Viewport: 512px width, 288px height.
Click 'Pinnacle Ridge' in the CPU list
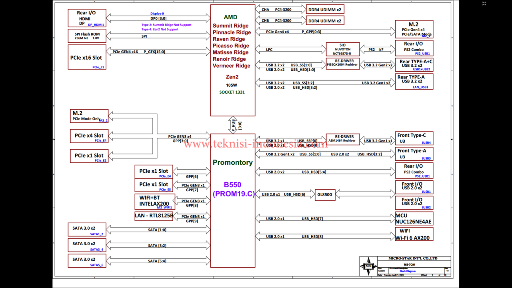tap(232, 32)
